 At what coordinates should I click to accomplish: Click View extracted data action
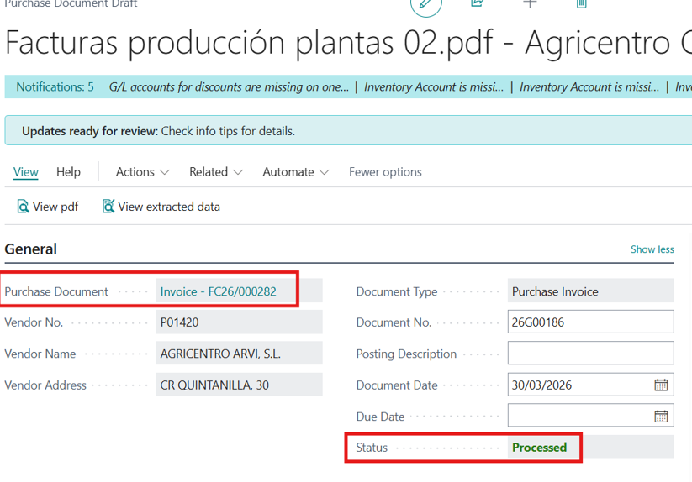[161, 207]
